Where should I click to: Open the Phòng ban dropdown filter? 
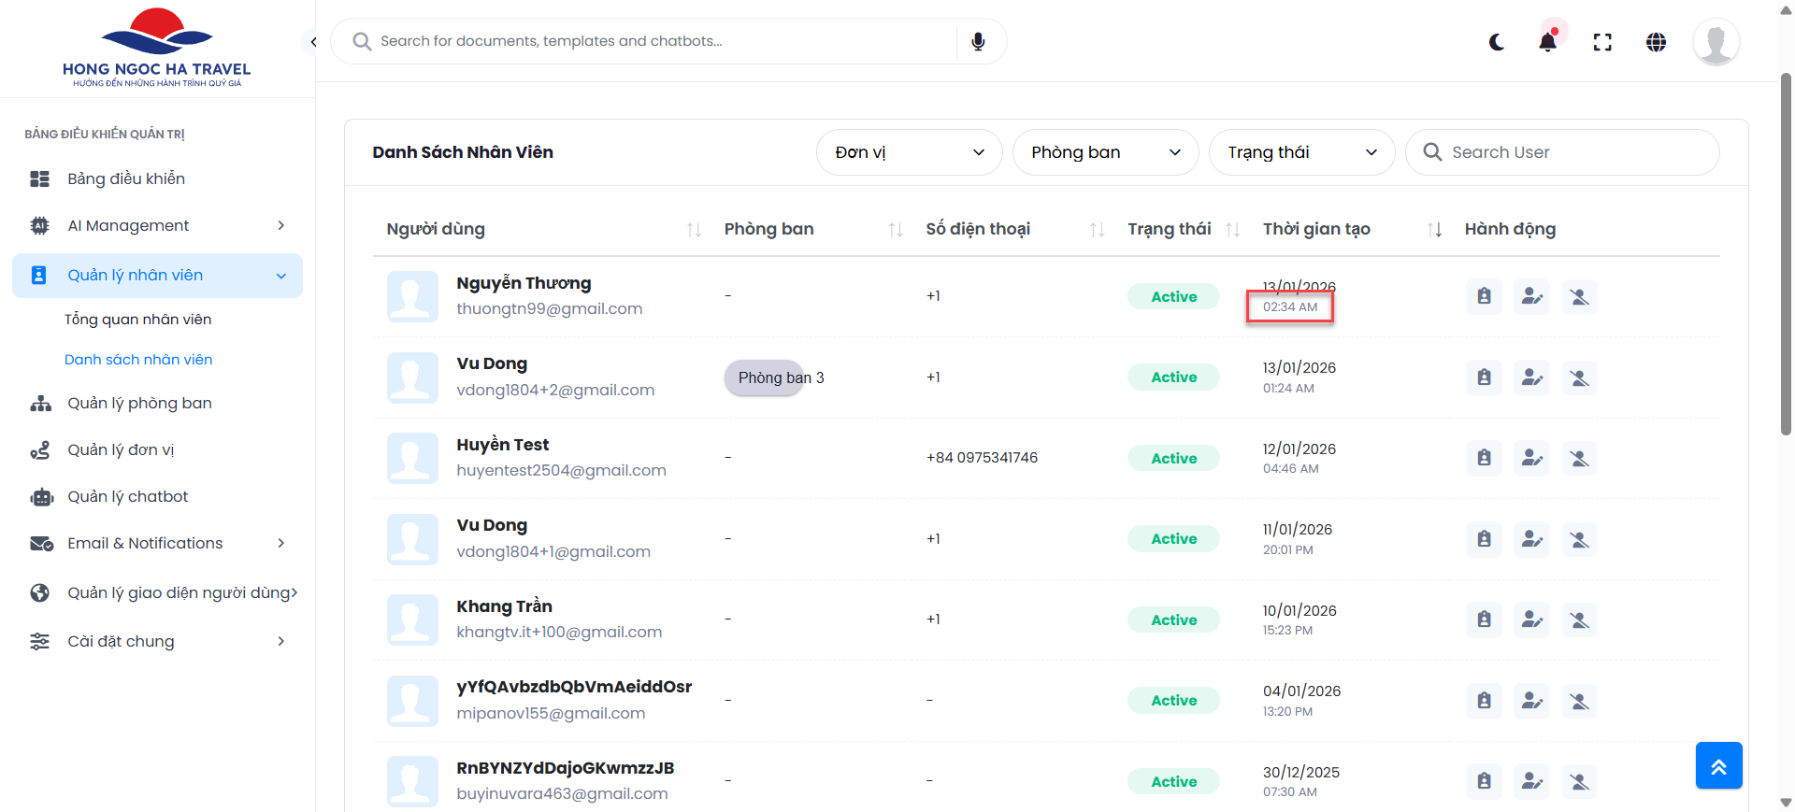pos(1105,152)
